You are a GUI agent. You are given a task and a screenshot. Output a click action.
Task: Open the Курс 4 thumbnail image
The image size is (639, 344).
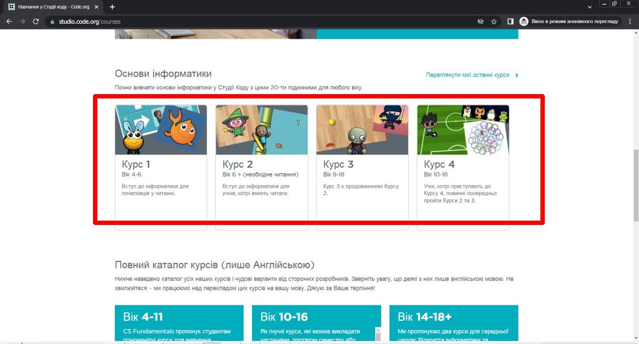463,130
